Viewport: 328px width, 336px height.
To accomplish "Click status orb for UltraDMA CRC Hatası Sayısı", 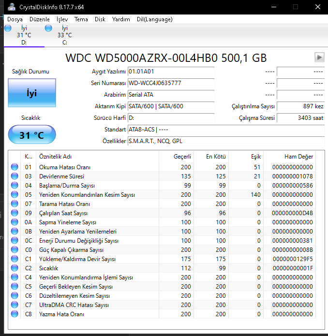I will coord(15,305).
